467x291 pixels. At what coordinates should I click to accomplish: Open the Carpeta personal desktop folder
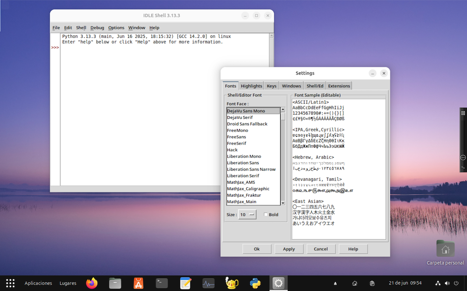click(x=445, y=249)
